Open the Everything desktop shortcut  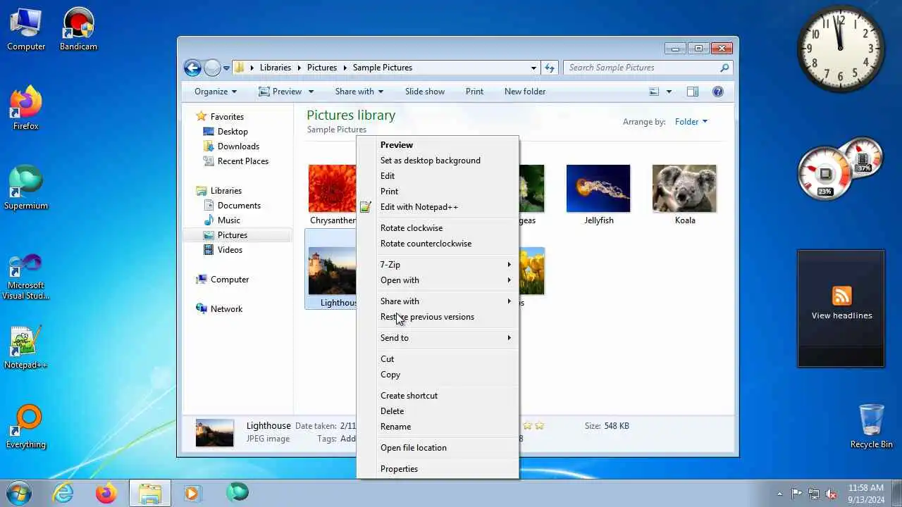coord(26,427)
